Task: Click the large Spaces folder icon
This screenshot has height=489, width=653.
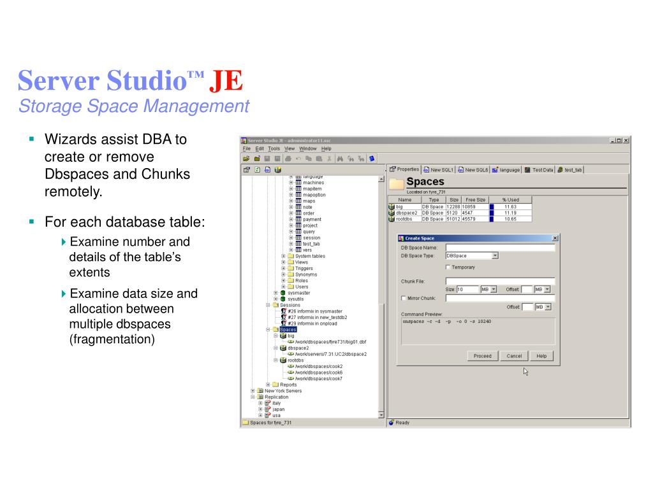Action: tap(396, 183)
